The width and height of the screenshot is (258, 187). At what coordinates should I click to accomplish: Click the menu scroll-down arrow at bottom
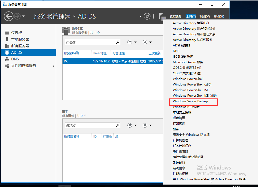pos(211,182)
